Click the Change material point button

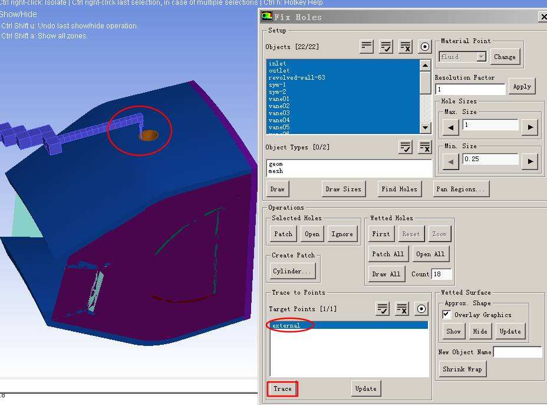coord(505,57)
